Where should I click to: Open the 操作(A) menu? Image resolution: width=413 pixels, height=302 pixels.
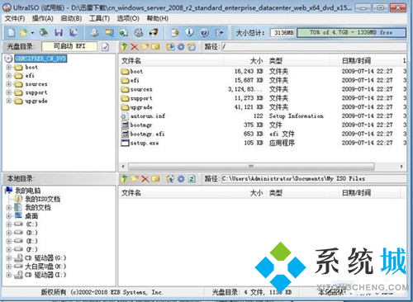click(x=42, y=19)
